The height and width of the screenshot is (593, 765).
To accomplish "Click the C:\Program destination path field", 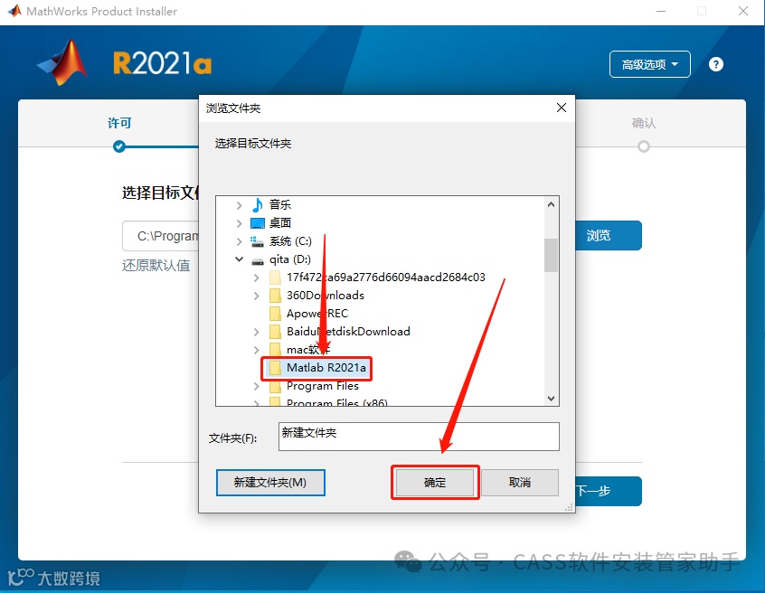I will [x=161, y=236].
